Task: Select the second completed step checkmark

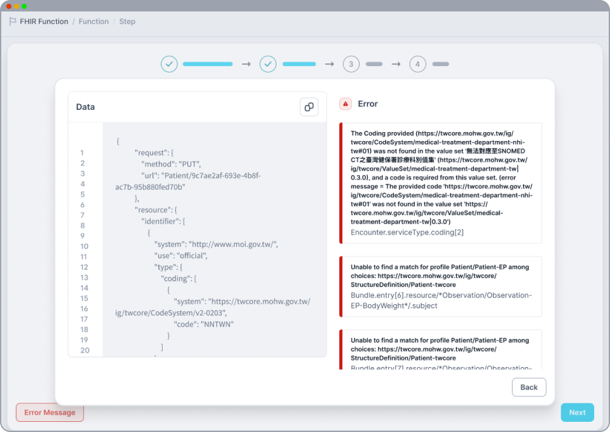Action: (x=268, y=64)
